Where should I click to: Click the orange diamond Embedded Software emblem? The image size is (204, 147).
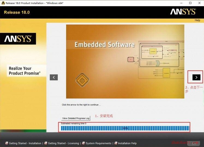[x=82, y=80]
